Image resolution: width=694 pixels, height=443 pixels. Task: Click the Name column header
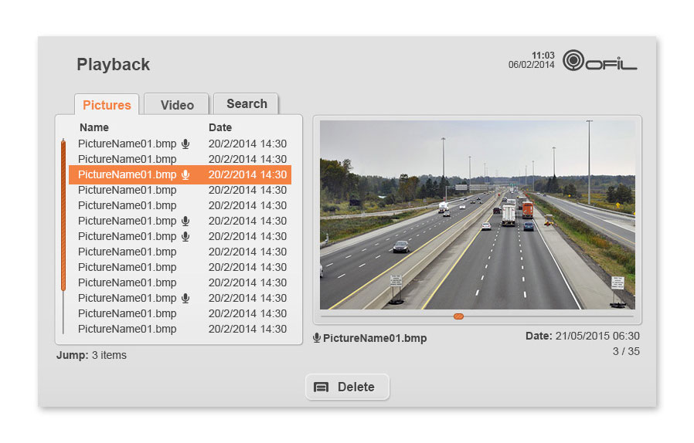tap(94, 127)
